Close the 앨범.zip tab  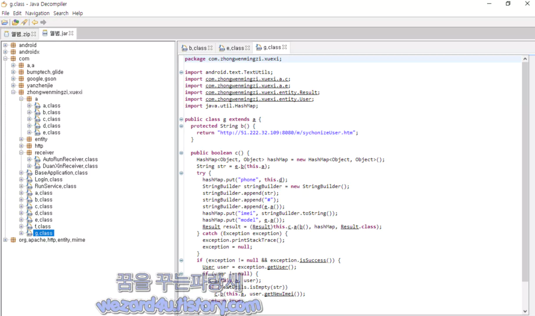33,34
